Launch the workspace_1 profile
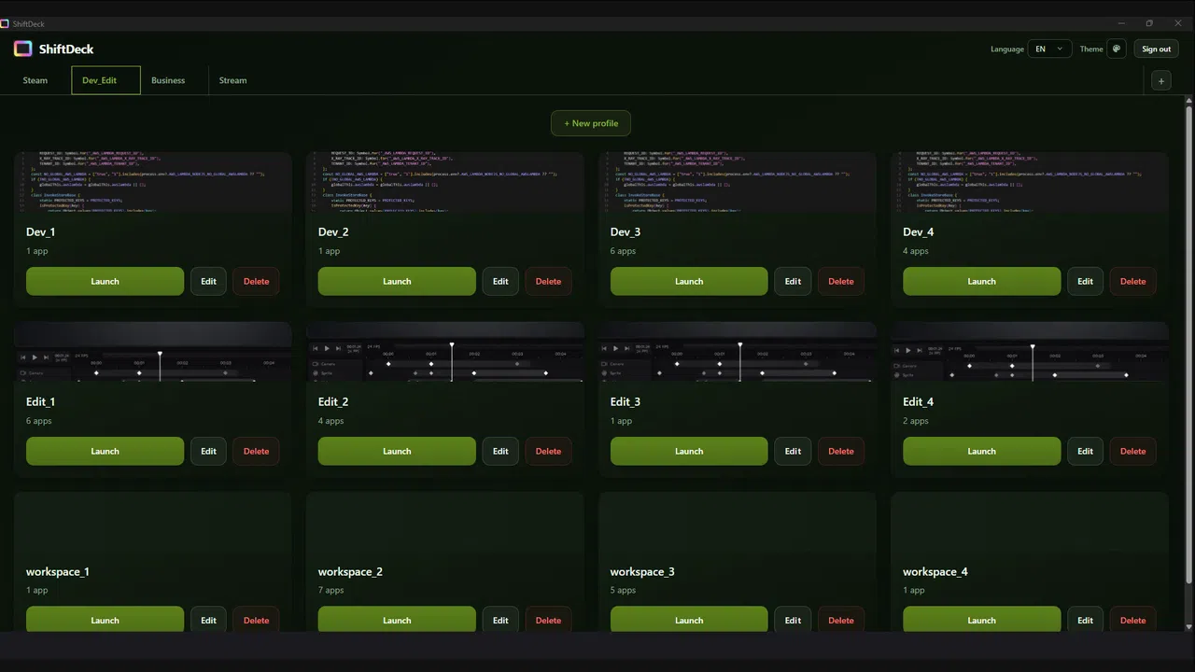 [x=105, y=619]
